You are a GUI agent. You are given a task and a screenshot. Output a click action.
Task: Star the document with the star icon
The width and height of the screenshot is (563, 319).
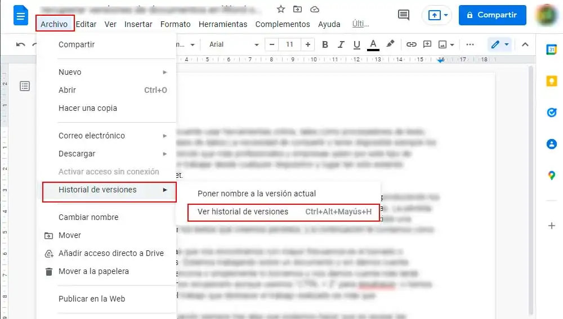[281, 10]
